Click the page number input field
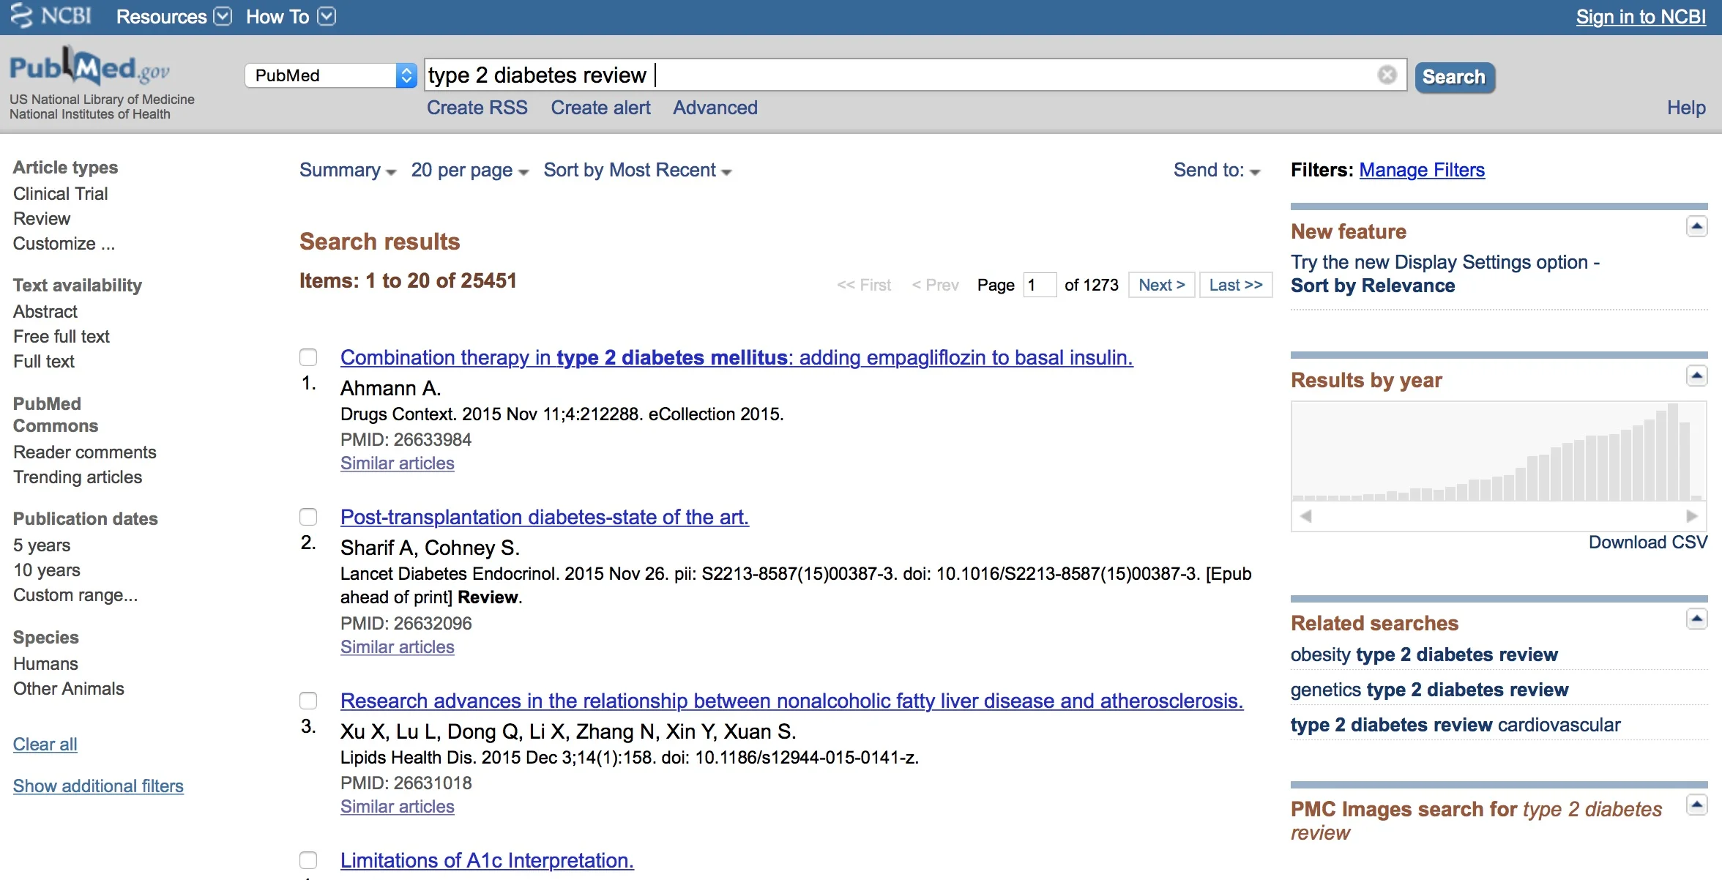Viewport: 1722px width, 880px height. pos(1039,285)
